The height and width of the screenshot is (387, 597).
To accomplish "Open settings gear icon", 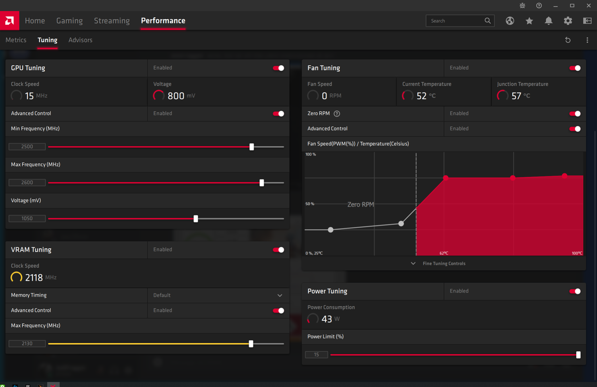I will pyautogui.click(x=568, y=21).
